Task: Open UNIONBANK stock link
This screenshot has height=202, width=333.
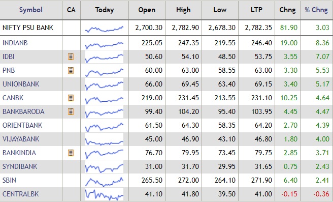Action: click(21, 84)
